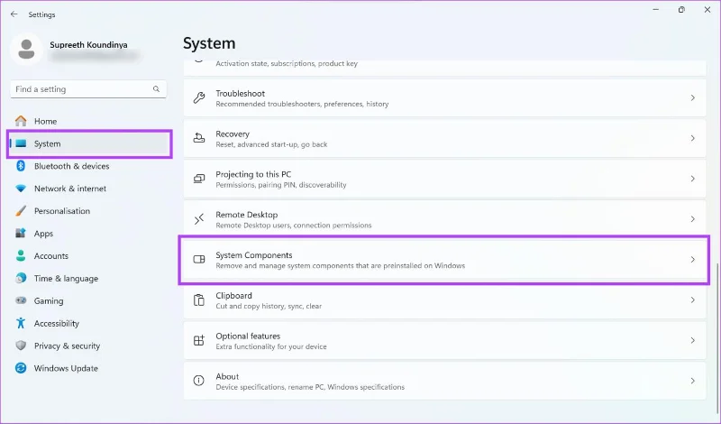Screen dimensions: 721x424
Task: Click the Projecting to this PC icon
Action: tap(198, 179)
